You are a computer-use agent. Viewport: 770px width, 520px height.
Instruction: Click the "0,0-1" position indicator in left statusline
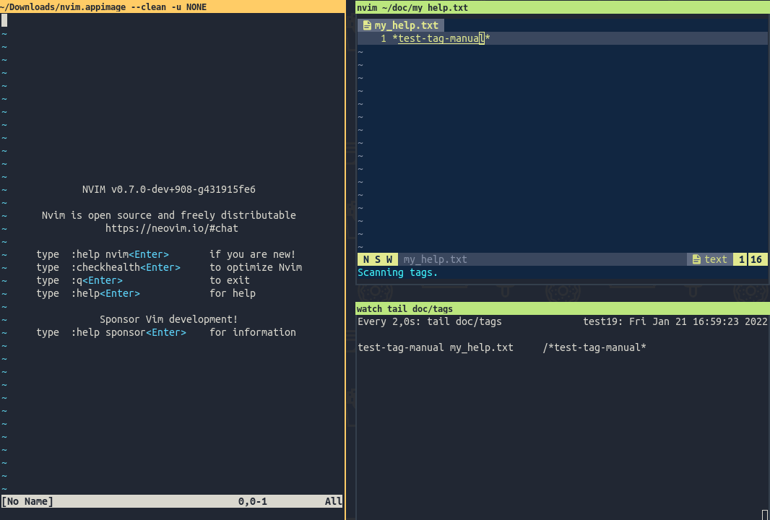[251, 500]
